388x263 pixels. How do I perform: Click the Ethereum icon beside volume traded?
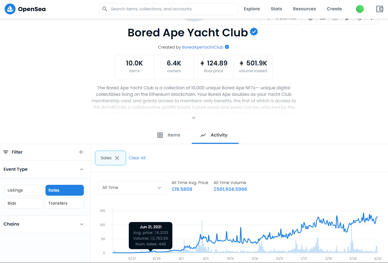click(241, 63)
